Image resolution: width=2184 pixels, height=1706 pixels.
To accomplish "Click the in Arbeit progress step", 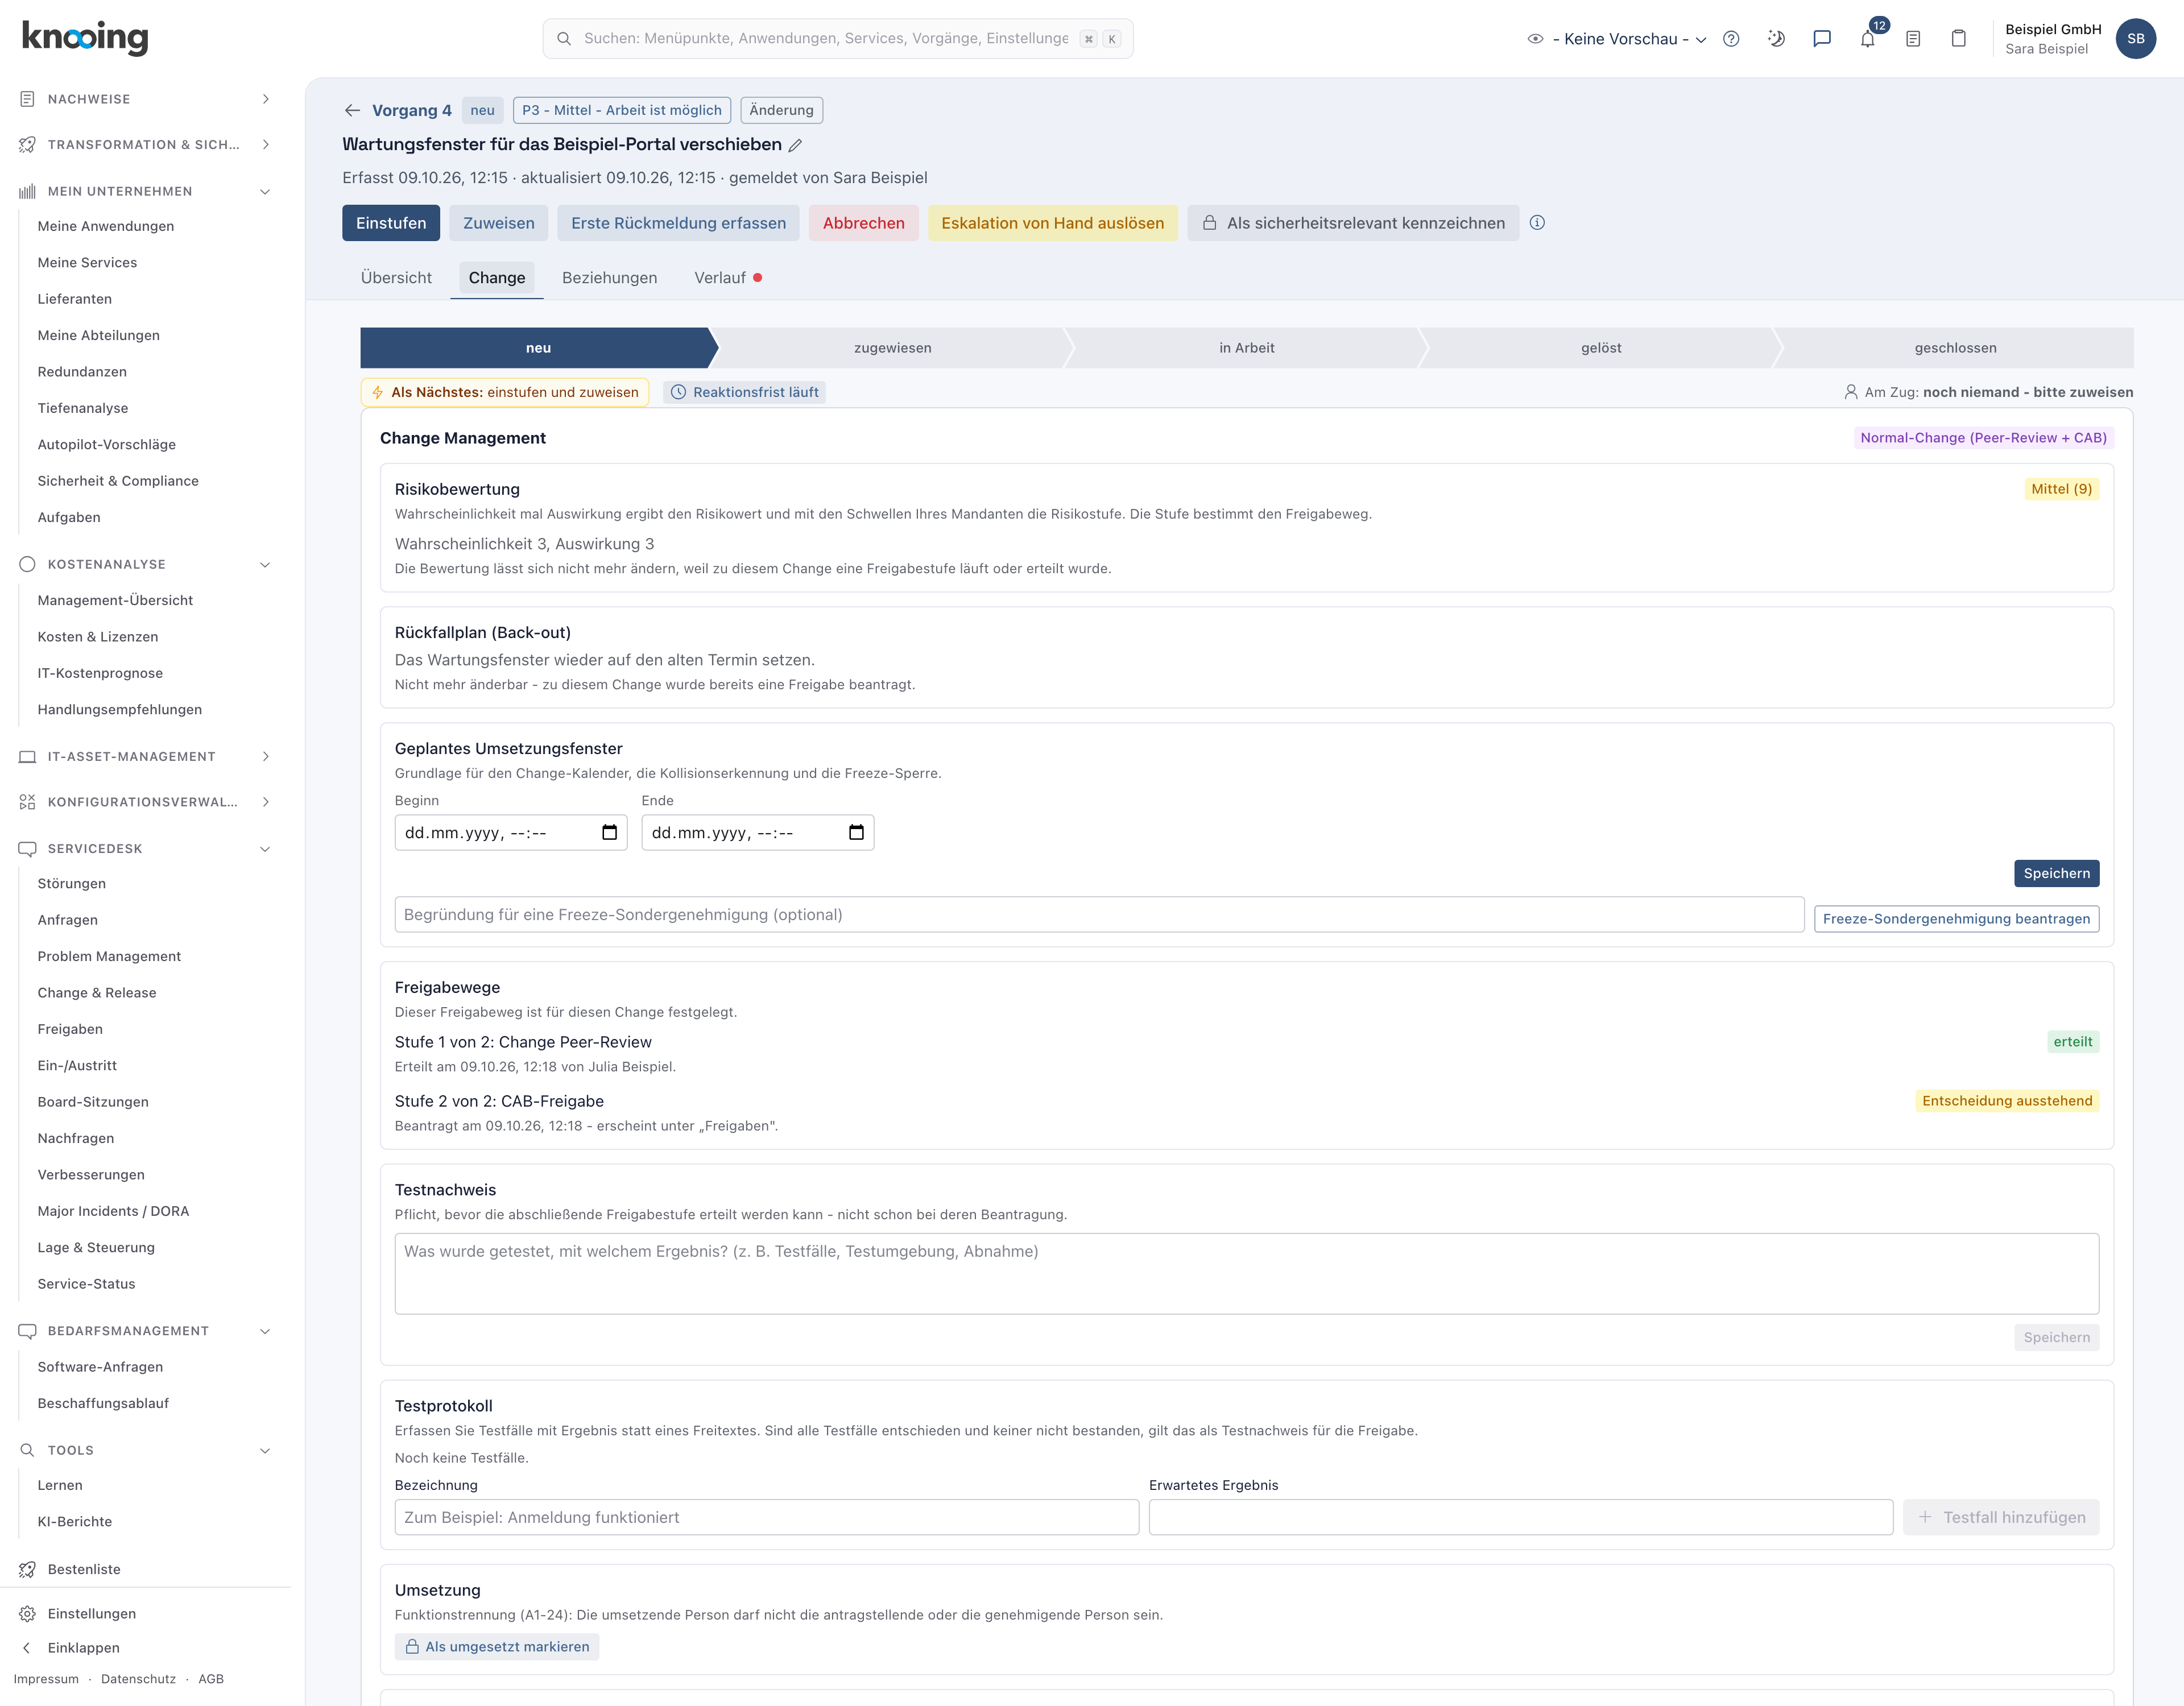I will pos(1247,348).
